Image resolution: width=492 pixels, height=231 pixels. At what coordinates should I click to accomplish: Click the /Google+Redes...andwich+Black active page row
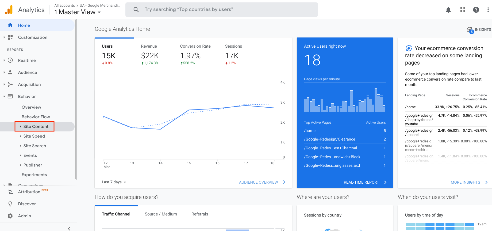345,157
